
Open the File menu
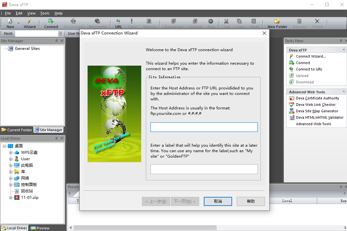pyautogui.click(x=8, y=13)
